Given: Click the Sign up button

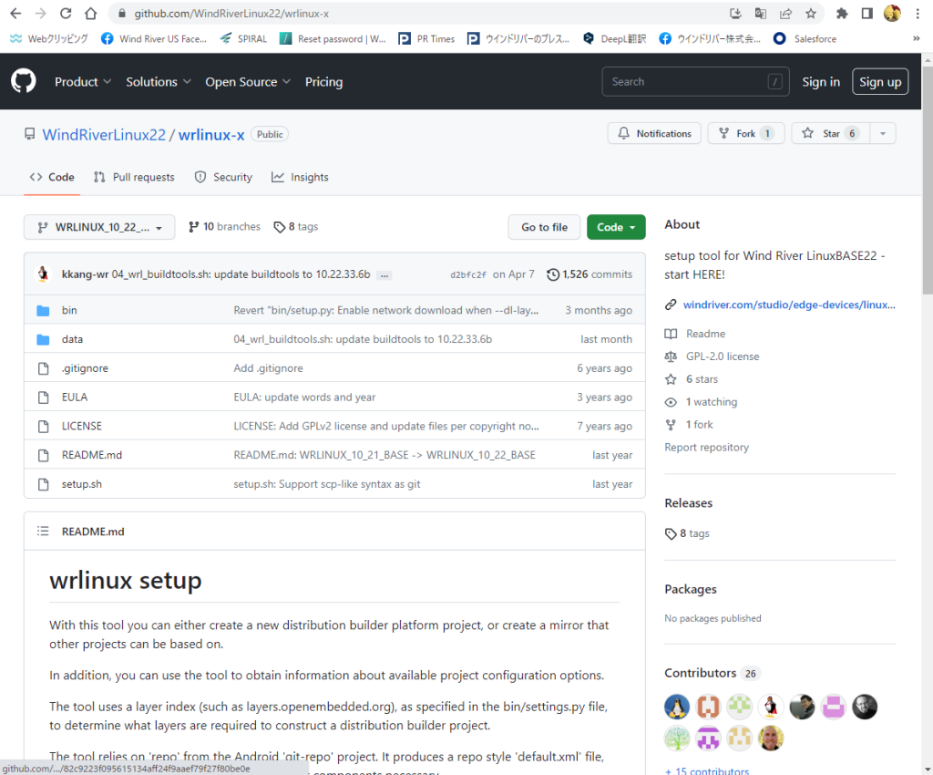Looking at the screenshot, I should tap(879, 81).
